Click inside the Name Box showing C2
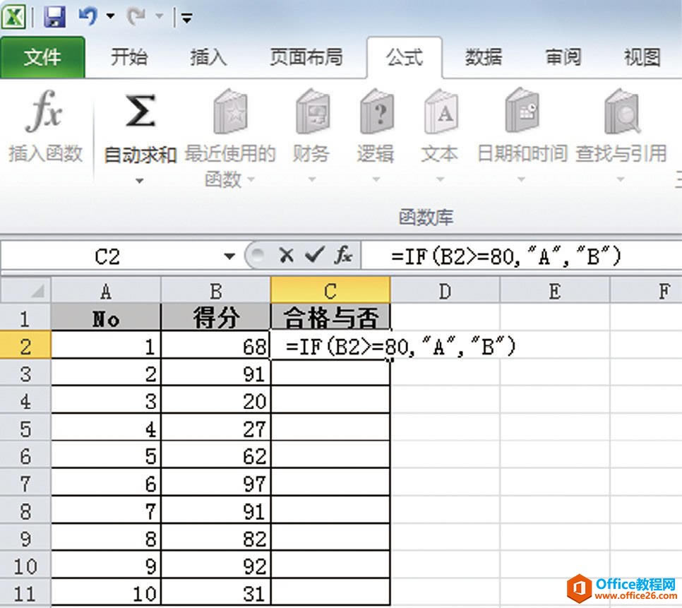Viewport: 682px width, 608px height. (109, 256)
